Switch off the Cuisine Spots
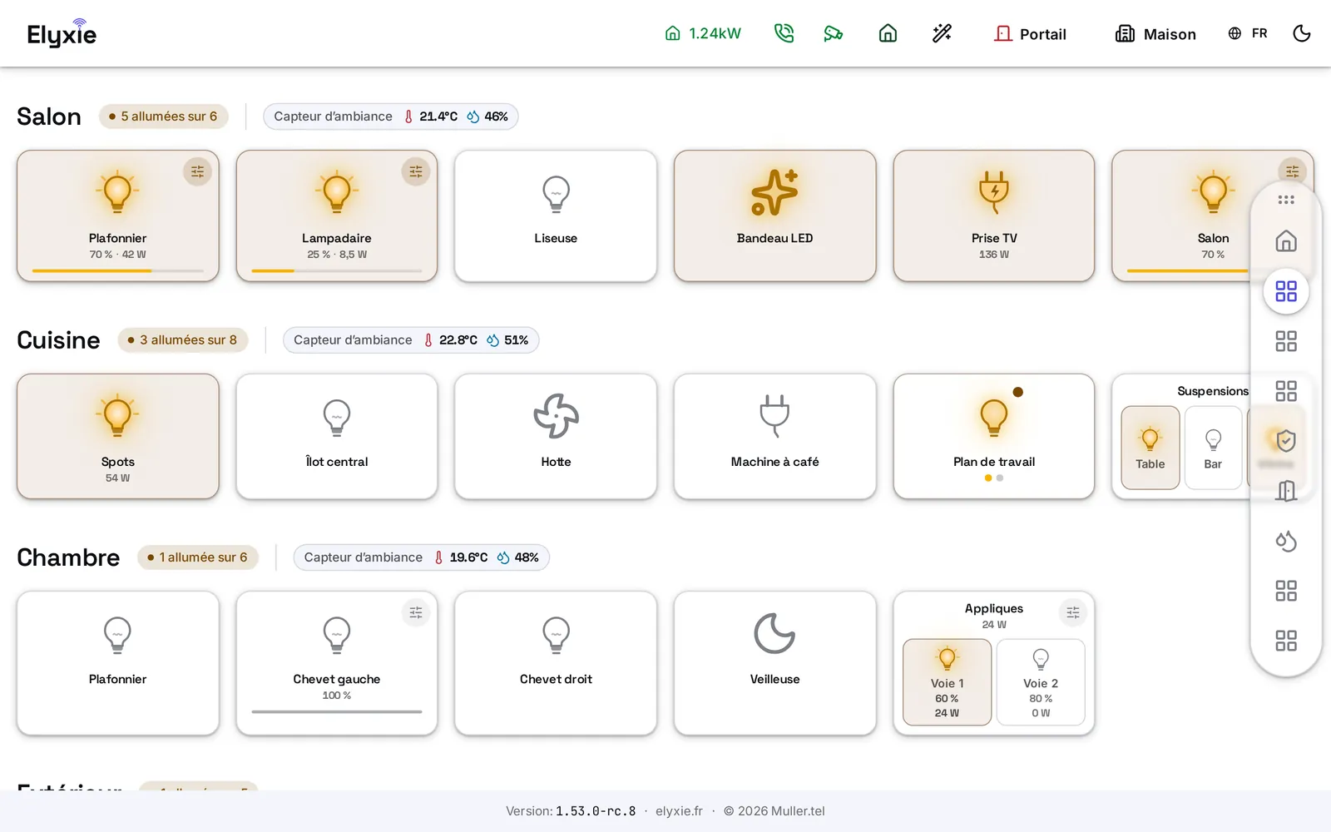Viewport: 1331px width, 832px height. click(x=117, y=437)
